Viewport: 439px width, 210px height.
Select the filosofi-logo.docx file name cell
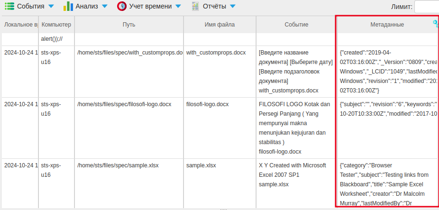point(207,104)
